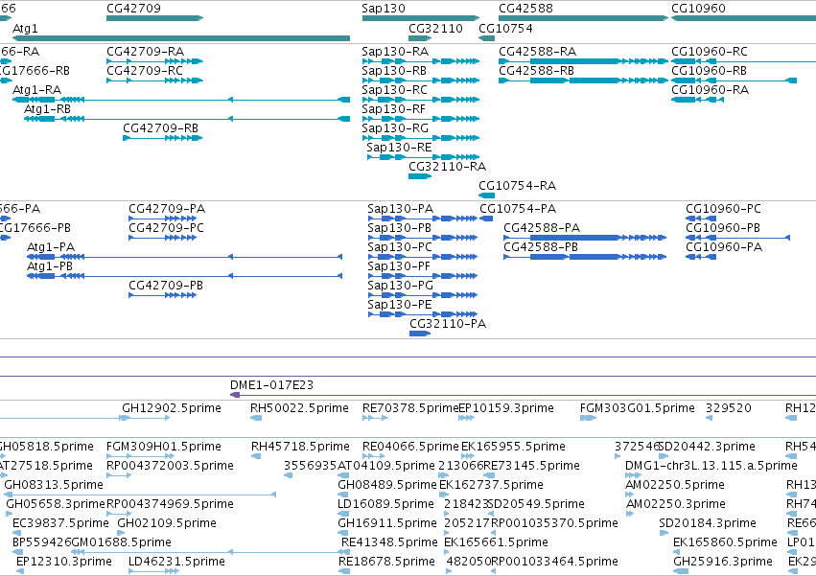Image resolution: width=816 pixels, height=576 pixels.
Task: Select transcript CG42709-RA
Action: [154, 61]
